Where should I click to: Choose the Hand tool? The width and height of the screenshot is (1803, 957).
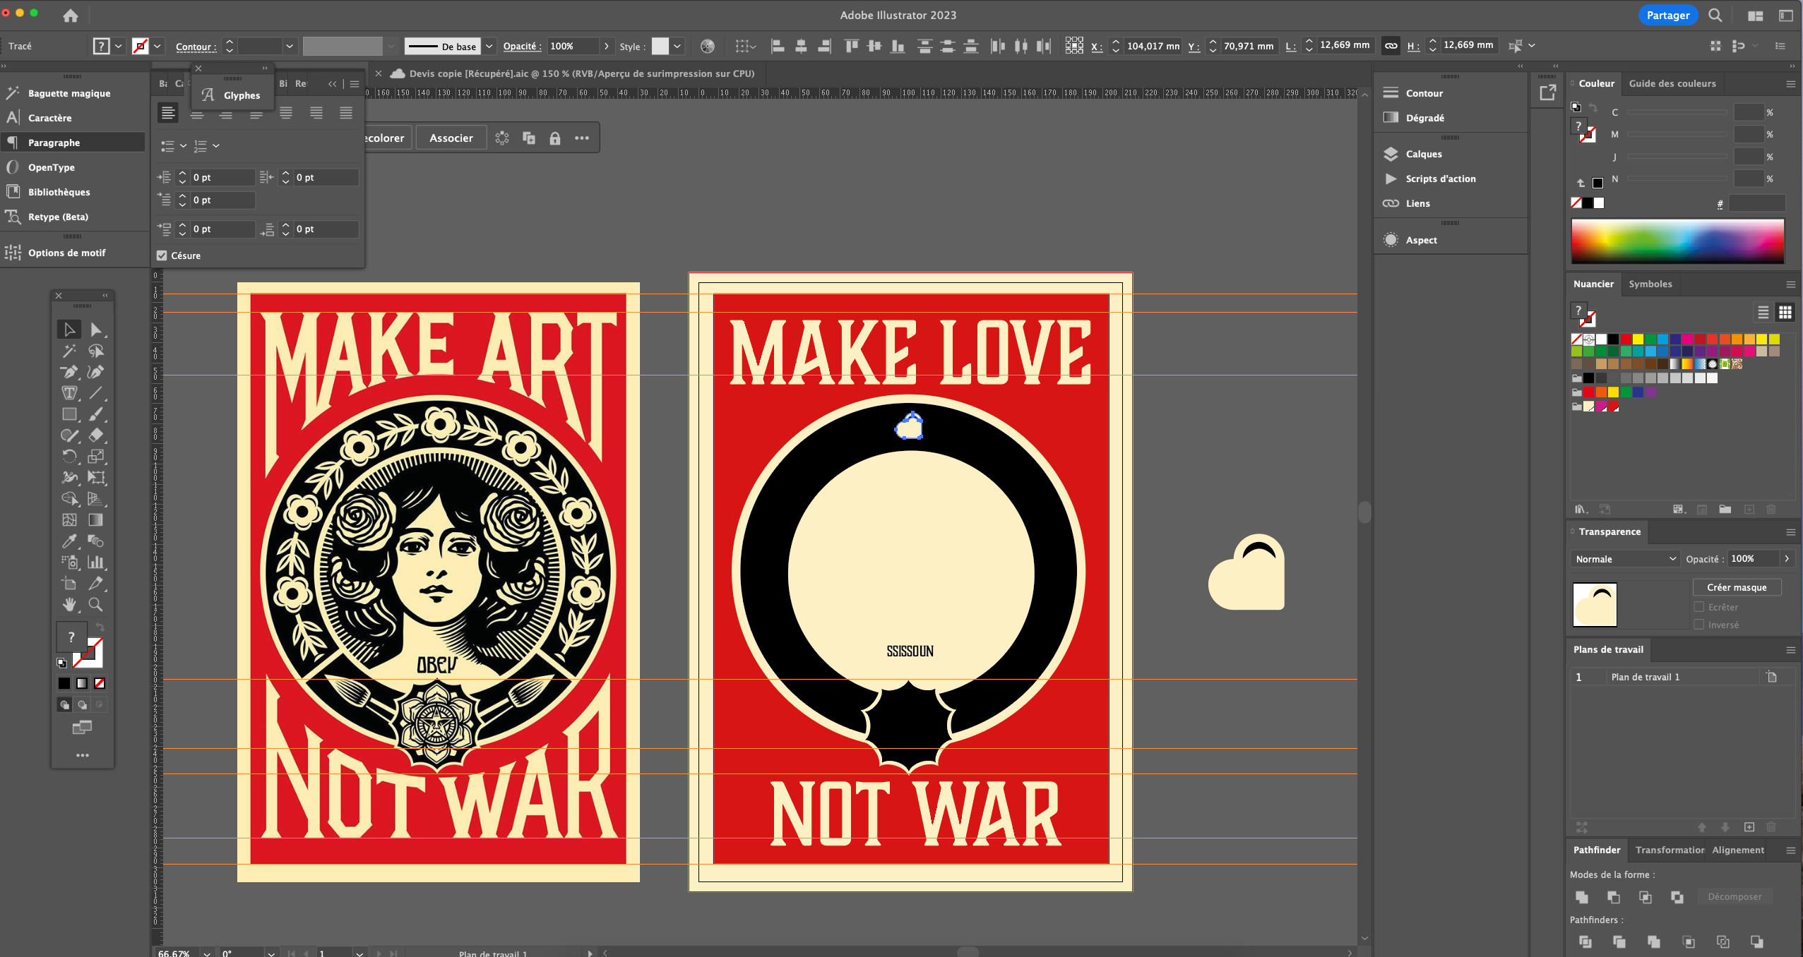(69, 605)
